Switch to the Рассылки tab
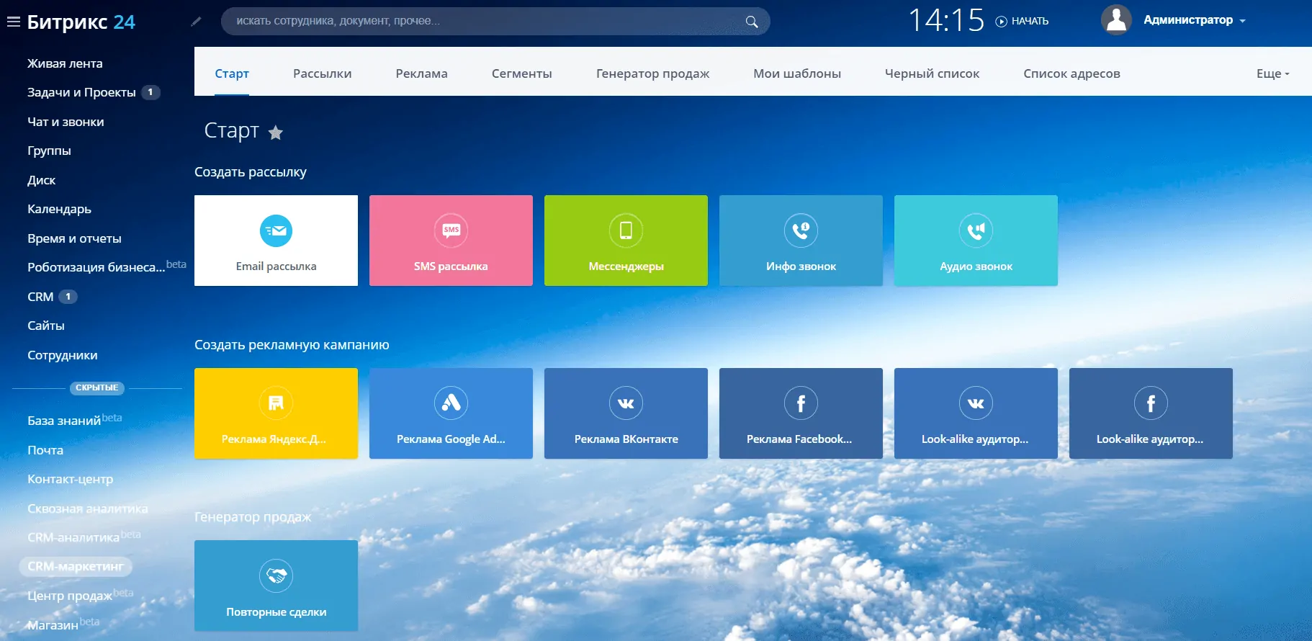Viewport: 1312px width, 641px height. tap(322, 73)
